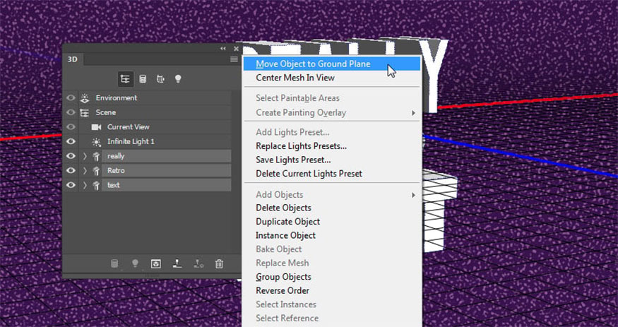Toggle visibility of Current View
Viewport: 618px width, 327px height.
tap(71, 127)
